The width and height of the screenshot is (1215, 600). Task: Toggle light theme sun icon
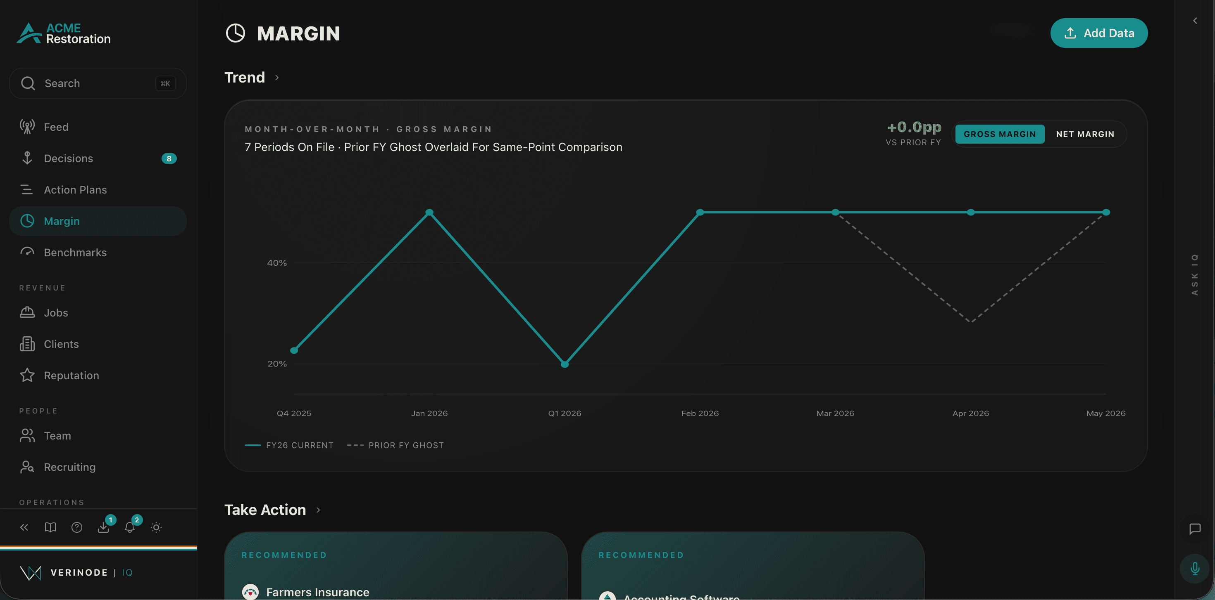[x=156, y=527]
